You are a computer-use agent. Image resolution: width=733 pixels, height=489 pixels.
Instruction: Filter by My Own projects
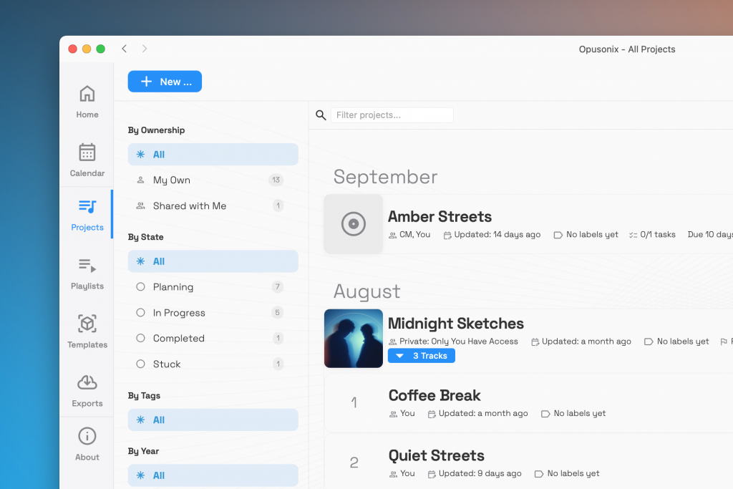[171, 180]
